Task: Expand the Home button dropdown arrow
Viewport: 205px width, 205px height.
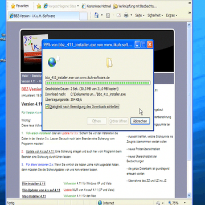Action: (x=102, y=15)
